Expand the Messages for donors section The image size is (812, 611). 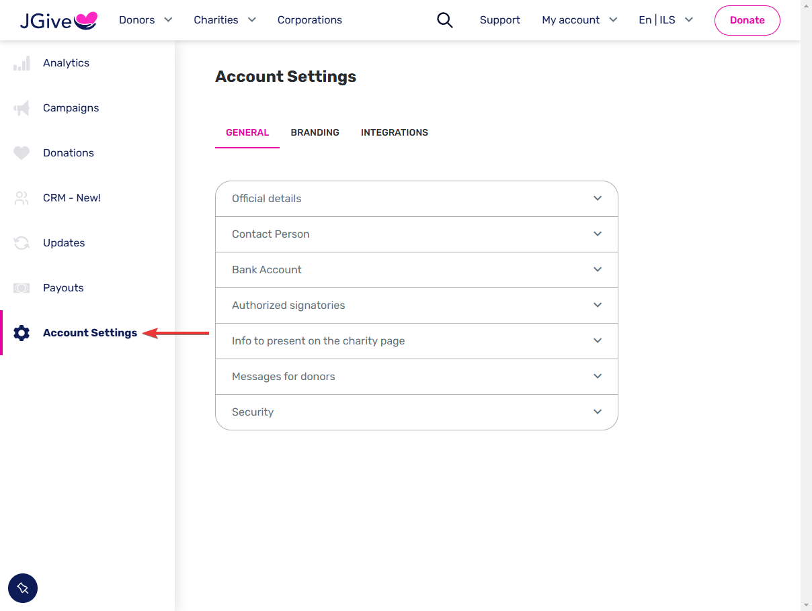(416, 377)
